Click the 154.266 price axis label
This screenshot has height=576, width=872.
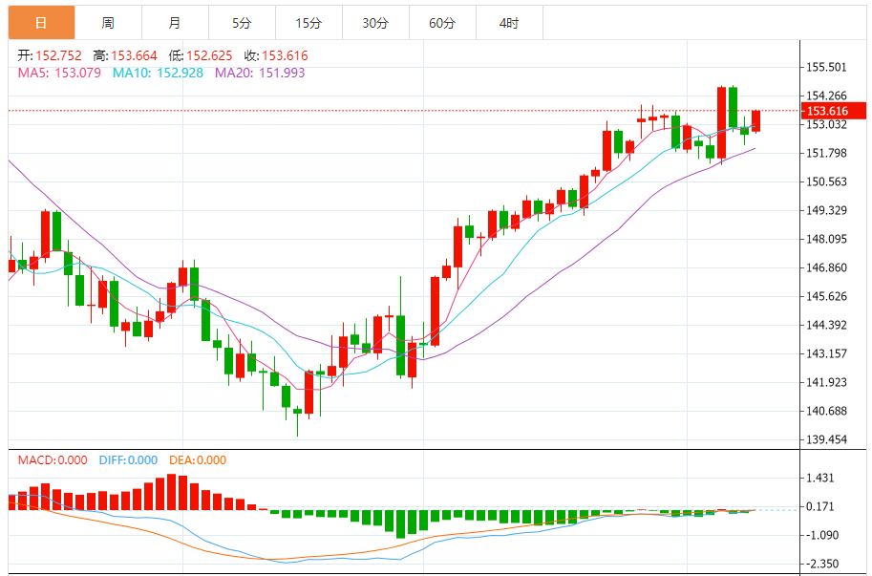826,96
